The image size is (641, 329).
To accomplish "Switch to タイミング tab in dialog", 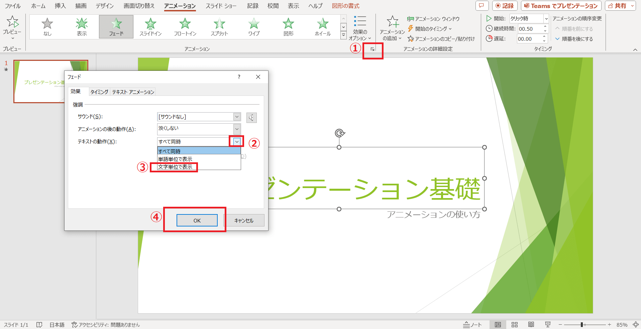I will coord(99,92).
